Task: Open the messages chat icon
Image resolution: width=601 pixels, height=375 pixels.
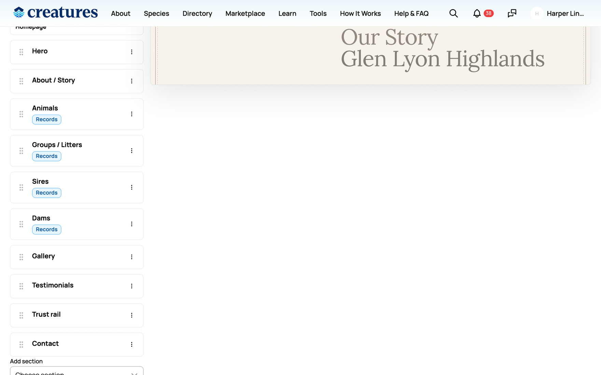Action: 512,13
